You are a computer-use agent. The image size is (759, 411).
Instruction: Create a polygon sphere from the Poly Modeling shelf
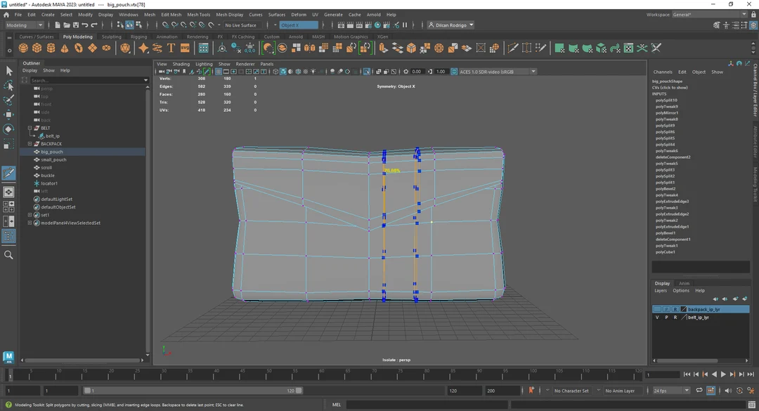click(22, 47)
